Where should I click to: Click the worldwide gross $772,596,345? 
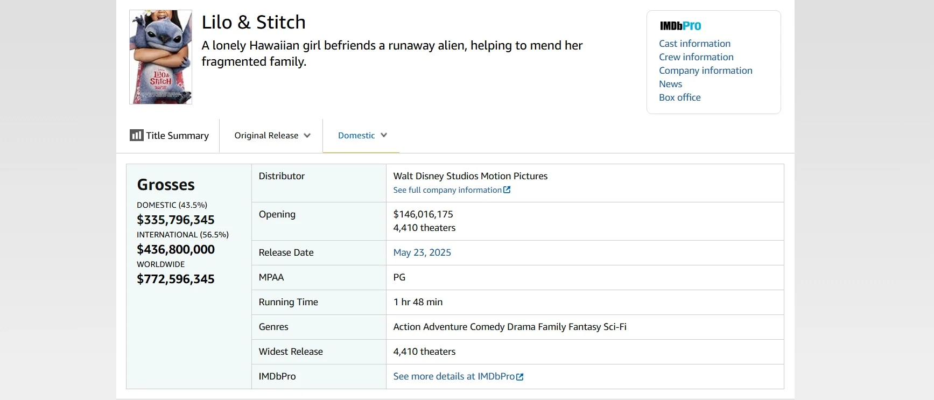point(175,279)
